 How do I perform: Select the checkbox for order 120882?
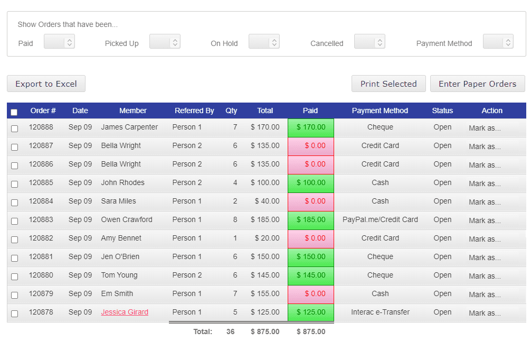tap(15, 240)
